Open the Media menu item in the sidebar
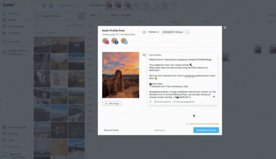This screenshot has height=159, width=276. pyautogui.click(x=12, y=20)
